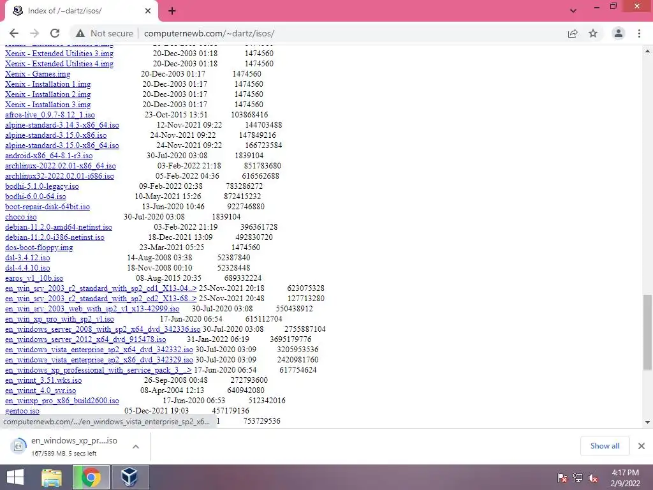Click the browser forward arrow

pyautogui.click(x=34, y=33)
